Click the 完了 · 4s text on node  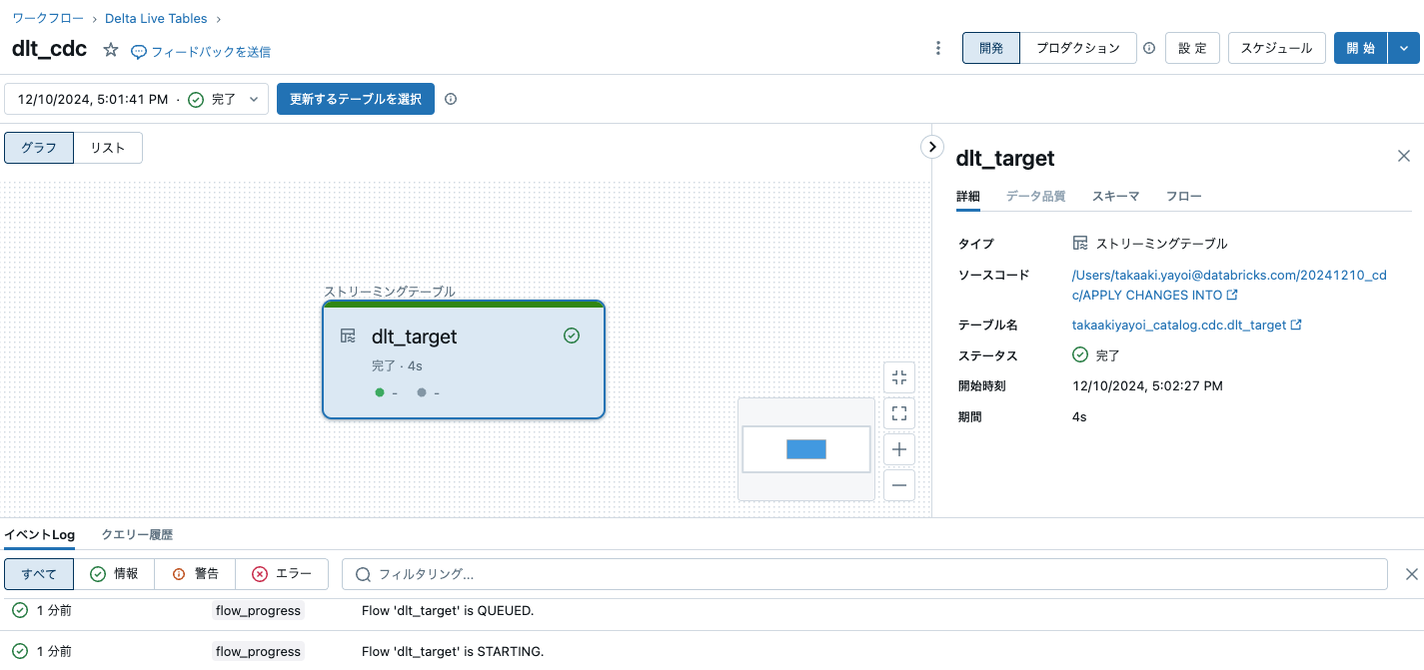click(397, 366)
